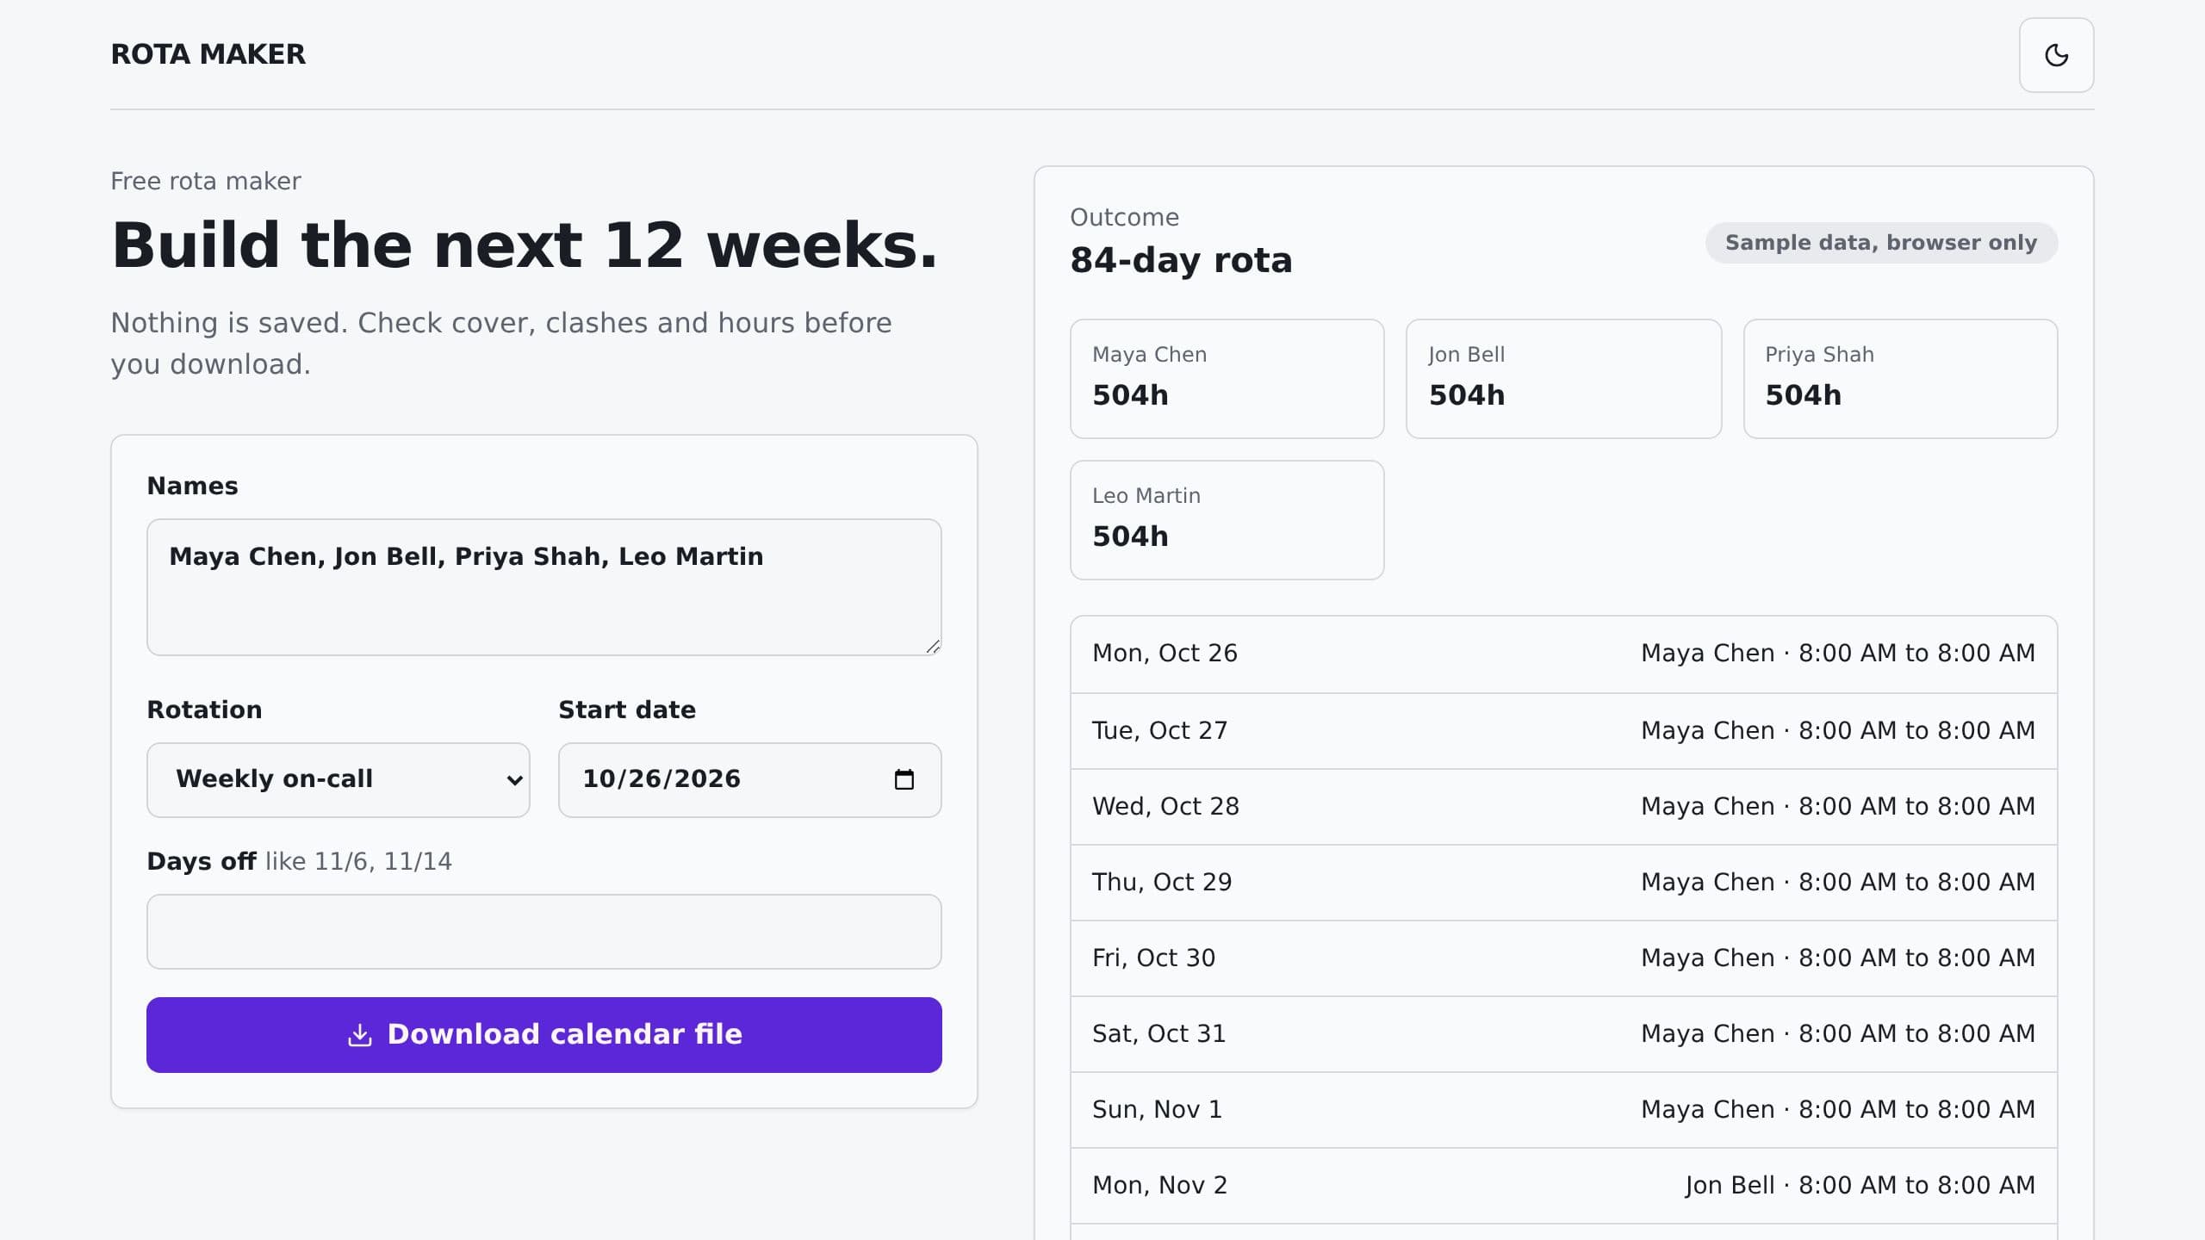Grab the Names textarea resize handle
This screenshot has height=1240, width=2205.
tap(933, 647)
